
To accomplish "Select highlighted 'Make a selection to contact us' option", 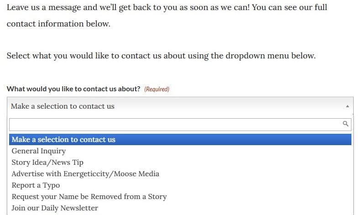I will click(x=63, y=140).
